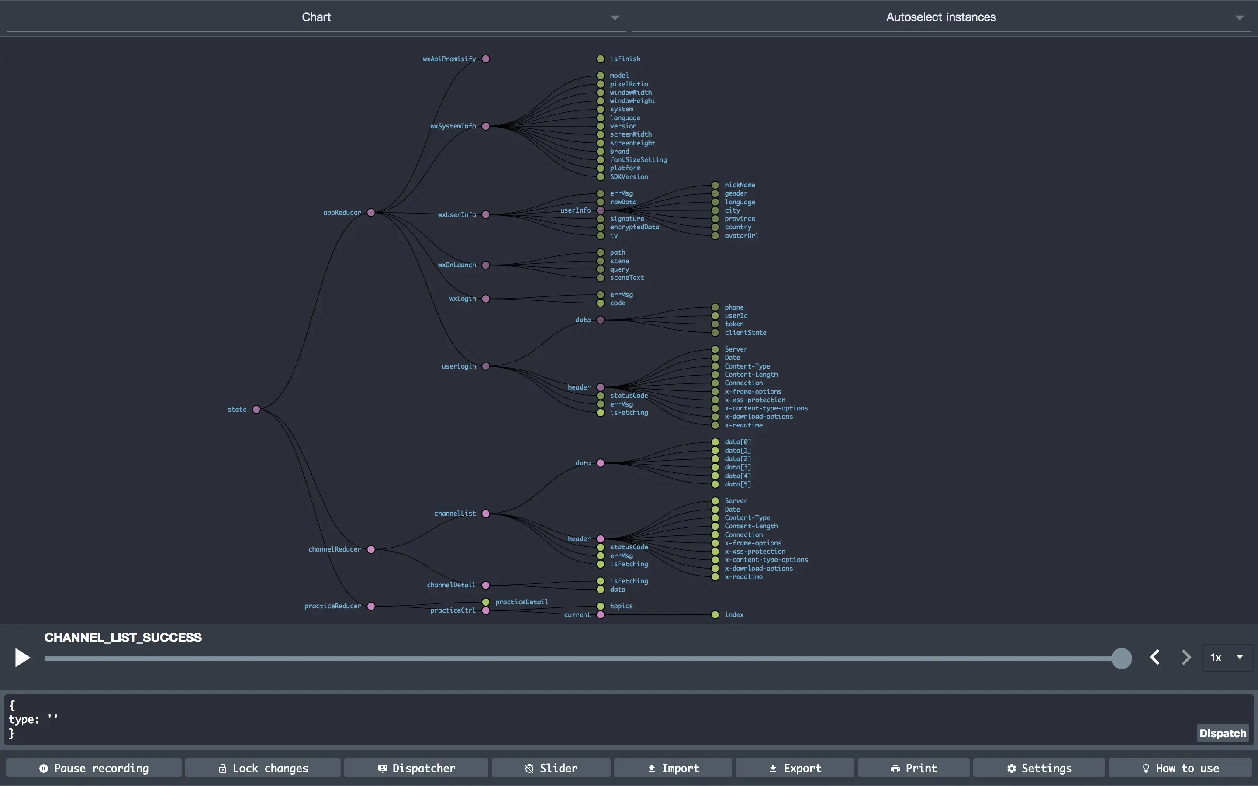The image size is (1258, 786).
Task: Click the Dispatch button
Action: pyautogui.click(x=1222, y=733)
